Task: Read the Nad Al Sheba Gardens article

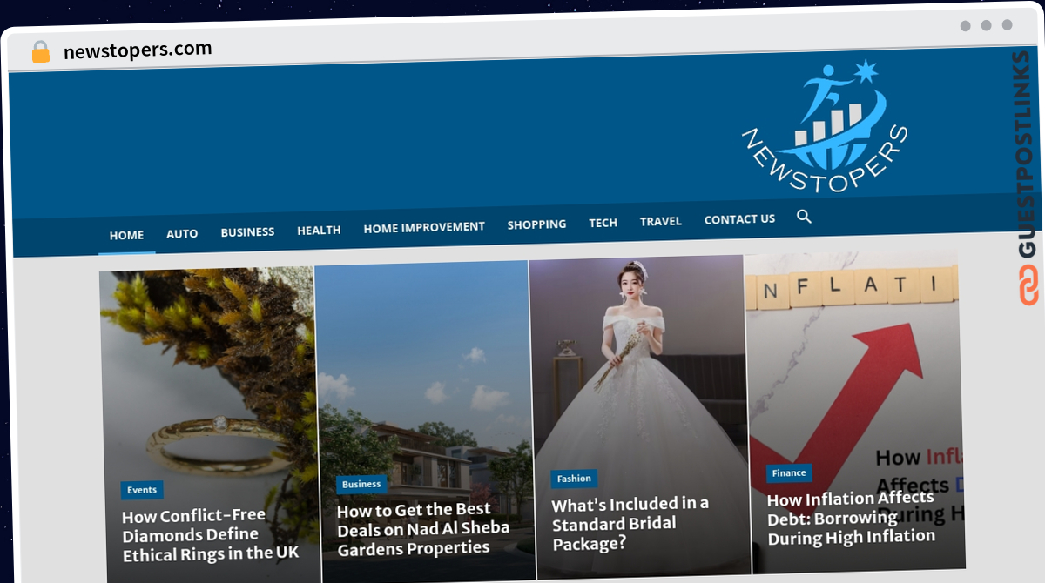Action: (x=423, y=528)
